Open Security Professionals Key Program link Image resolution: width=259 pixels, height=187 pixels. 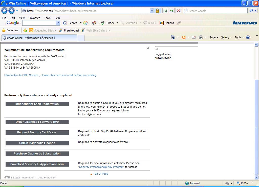(x=101, y=167)
